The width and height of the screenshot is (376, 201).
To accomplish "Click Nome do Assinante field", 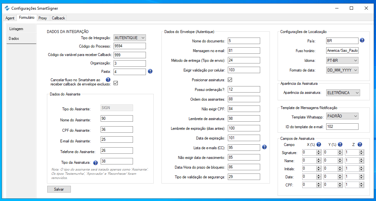I will tap(116, 118).
